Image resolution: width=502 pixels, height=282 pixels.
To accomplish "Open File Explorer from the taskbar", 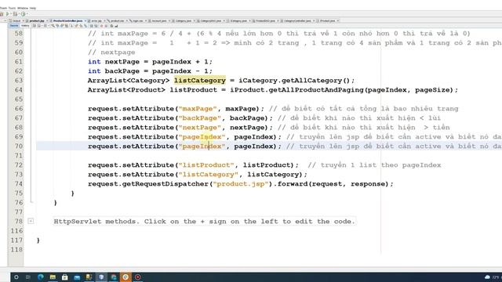I will [53, 277].
